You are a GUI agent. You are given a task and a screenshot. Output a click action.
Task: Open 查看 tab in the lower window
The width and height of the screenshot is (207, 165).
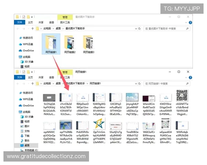[x=51, y=77]
